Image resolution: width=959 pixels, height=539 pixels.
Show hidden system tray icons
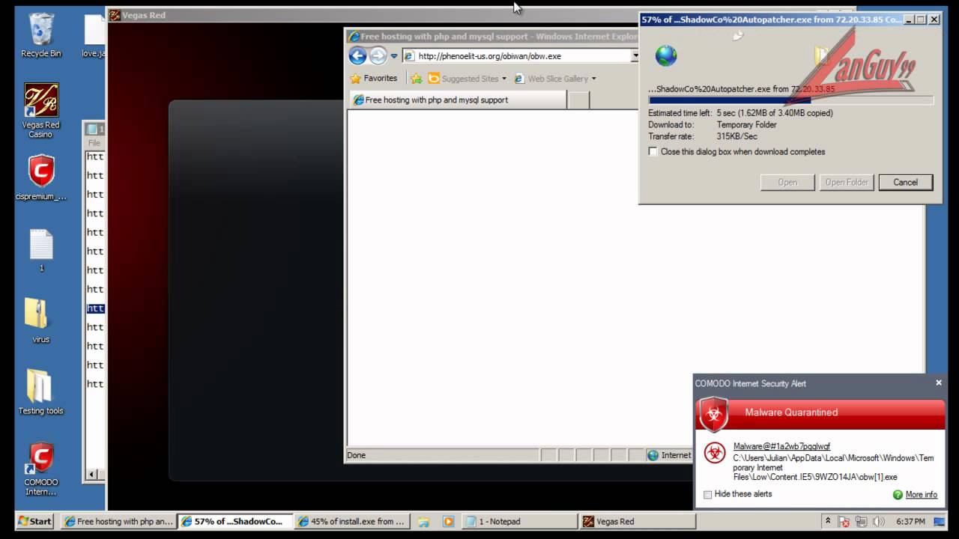click(828, 521)
